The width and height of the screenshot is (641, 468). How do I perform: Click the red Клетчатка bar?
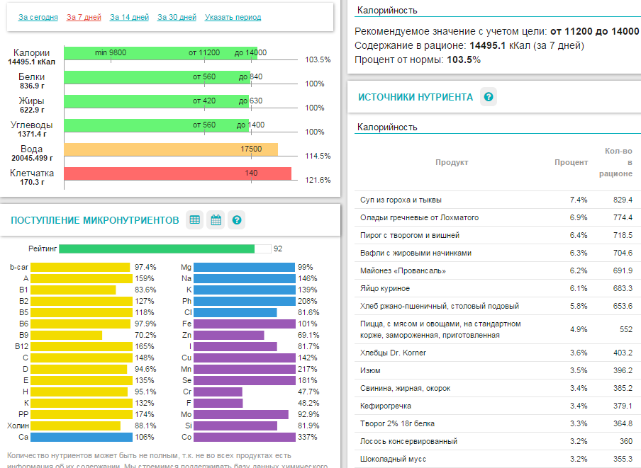coord(177,173)
